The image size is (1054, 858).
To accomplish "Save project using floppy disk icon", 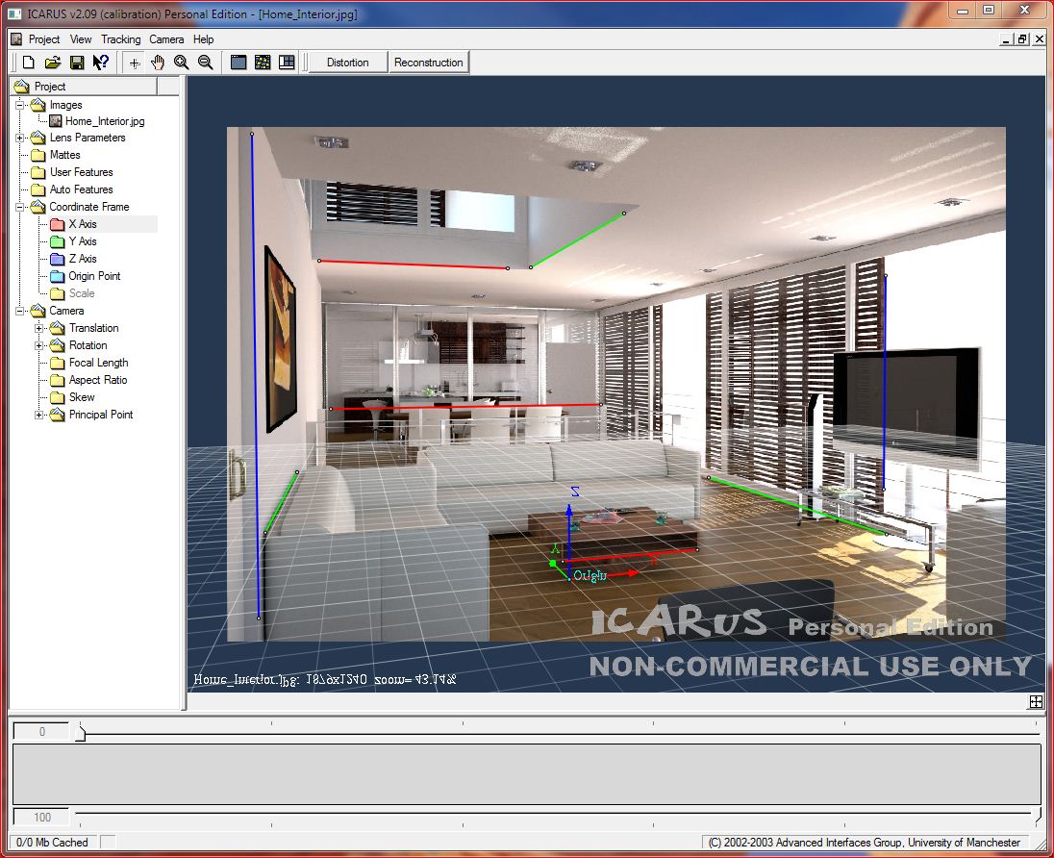I will tap(77, 63).
